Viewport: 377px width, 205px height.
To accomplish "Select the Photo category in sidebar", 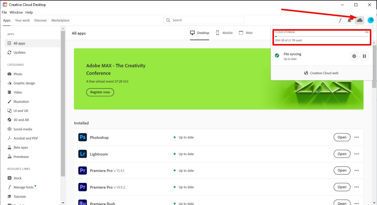I will click(x=18, y=74).
